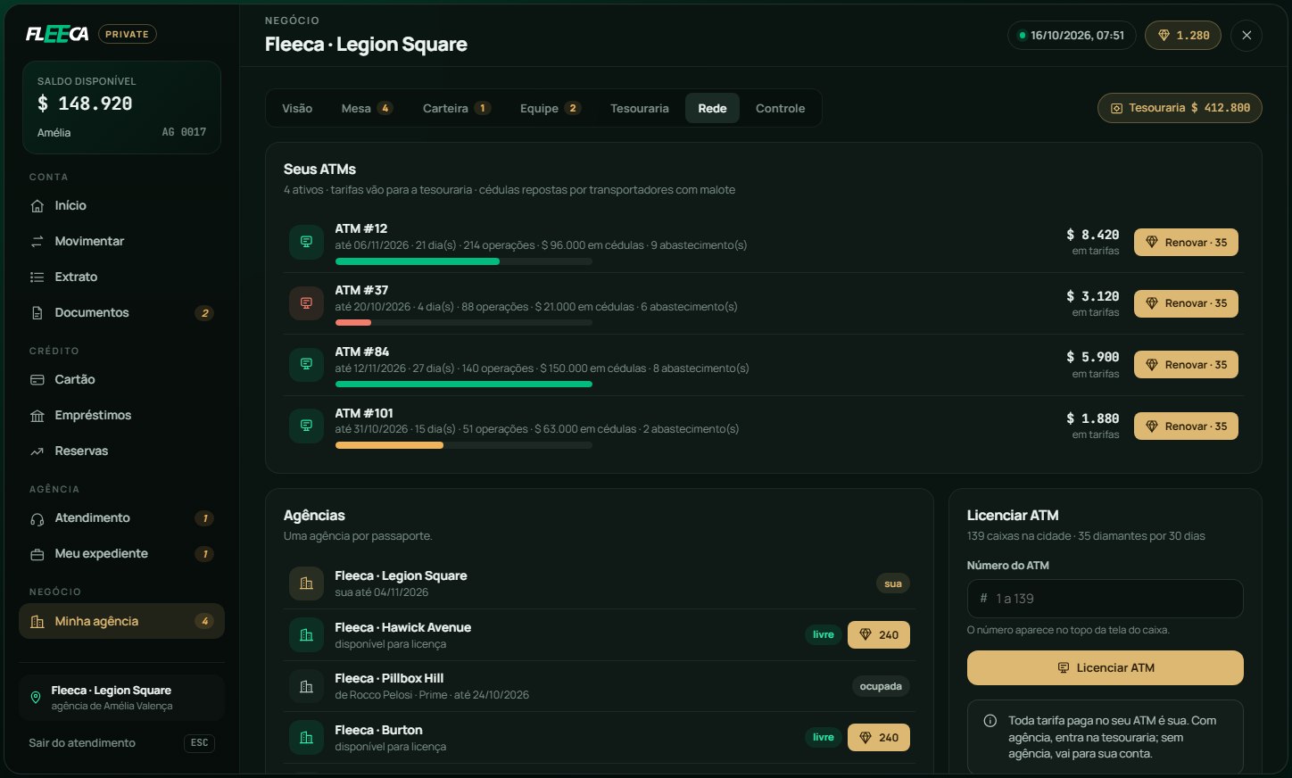
Task: Open Extrato list icon in sidebar
Action: (x=37, y=277)
